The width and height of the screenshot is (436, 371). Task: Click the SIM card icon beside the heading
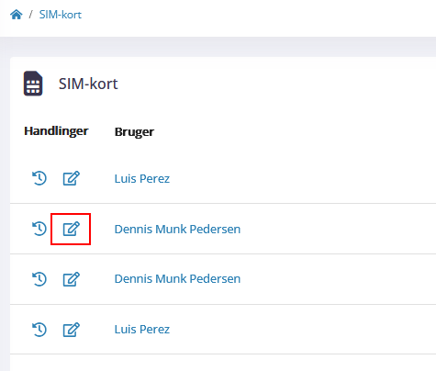33,84
